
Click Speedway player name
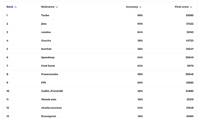48,57
